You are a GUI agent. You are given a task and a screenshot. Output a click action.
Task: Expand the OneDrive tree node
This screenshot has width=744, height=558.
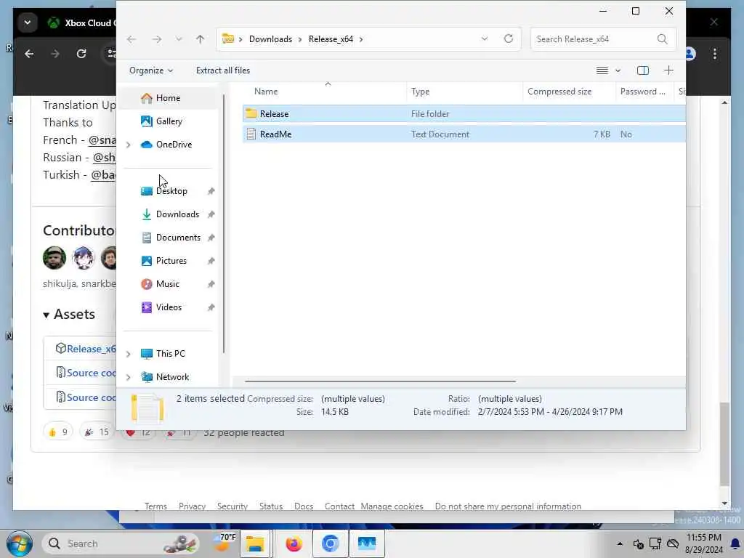tap(128, 145)
